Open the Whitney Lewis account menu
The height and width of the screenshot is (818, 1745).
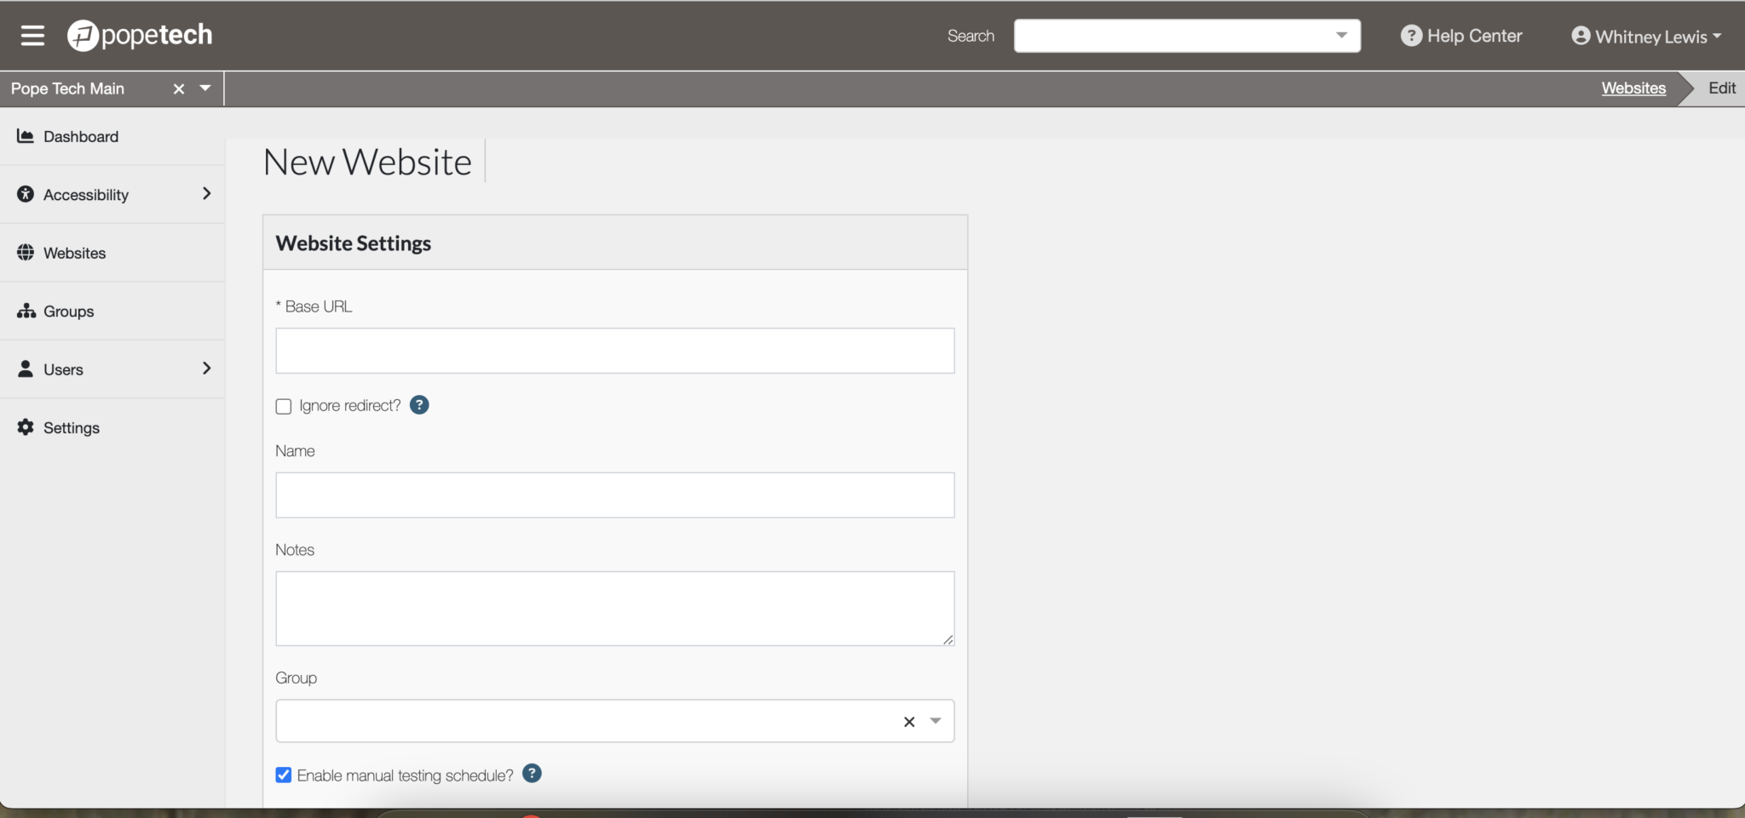[1645, 36]
